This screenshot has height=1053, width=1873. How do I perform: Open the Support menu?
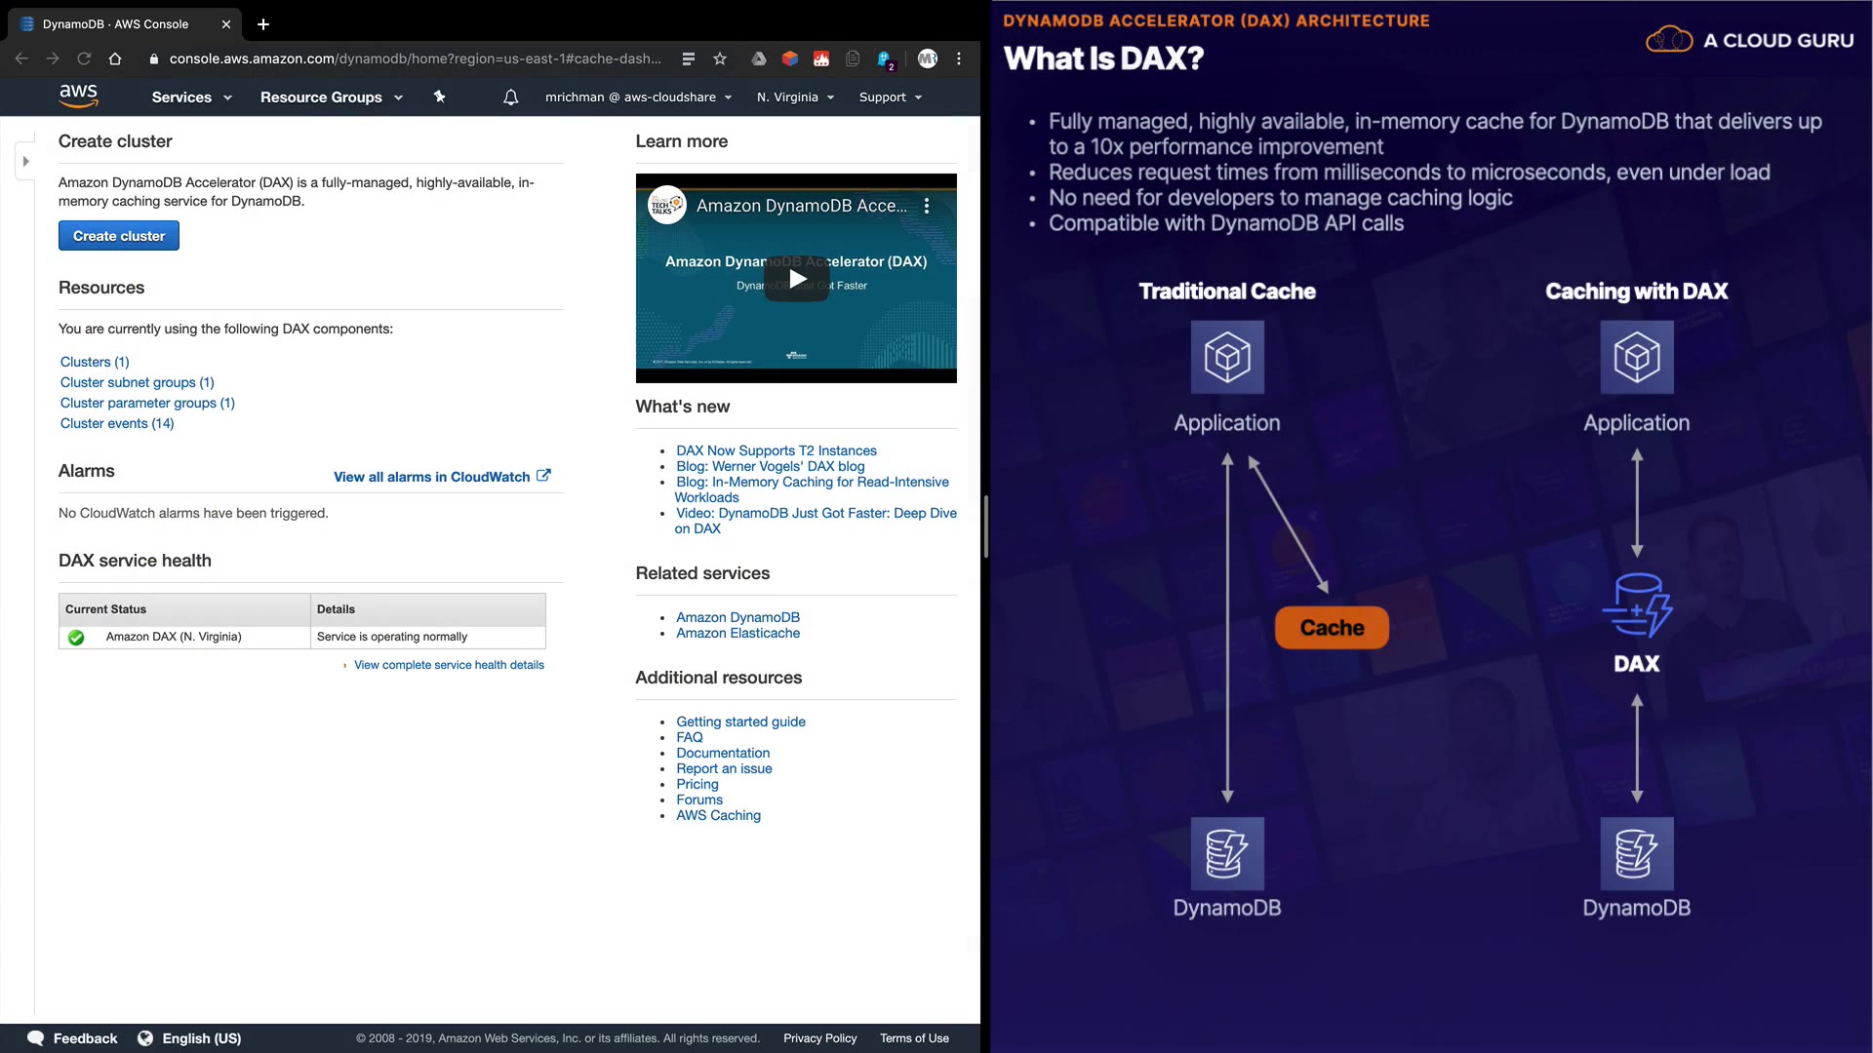click(x=890, y=97)
